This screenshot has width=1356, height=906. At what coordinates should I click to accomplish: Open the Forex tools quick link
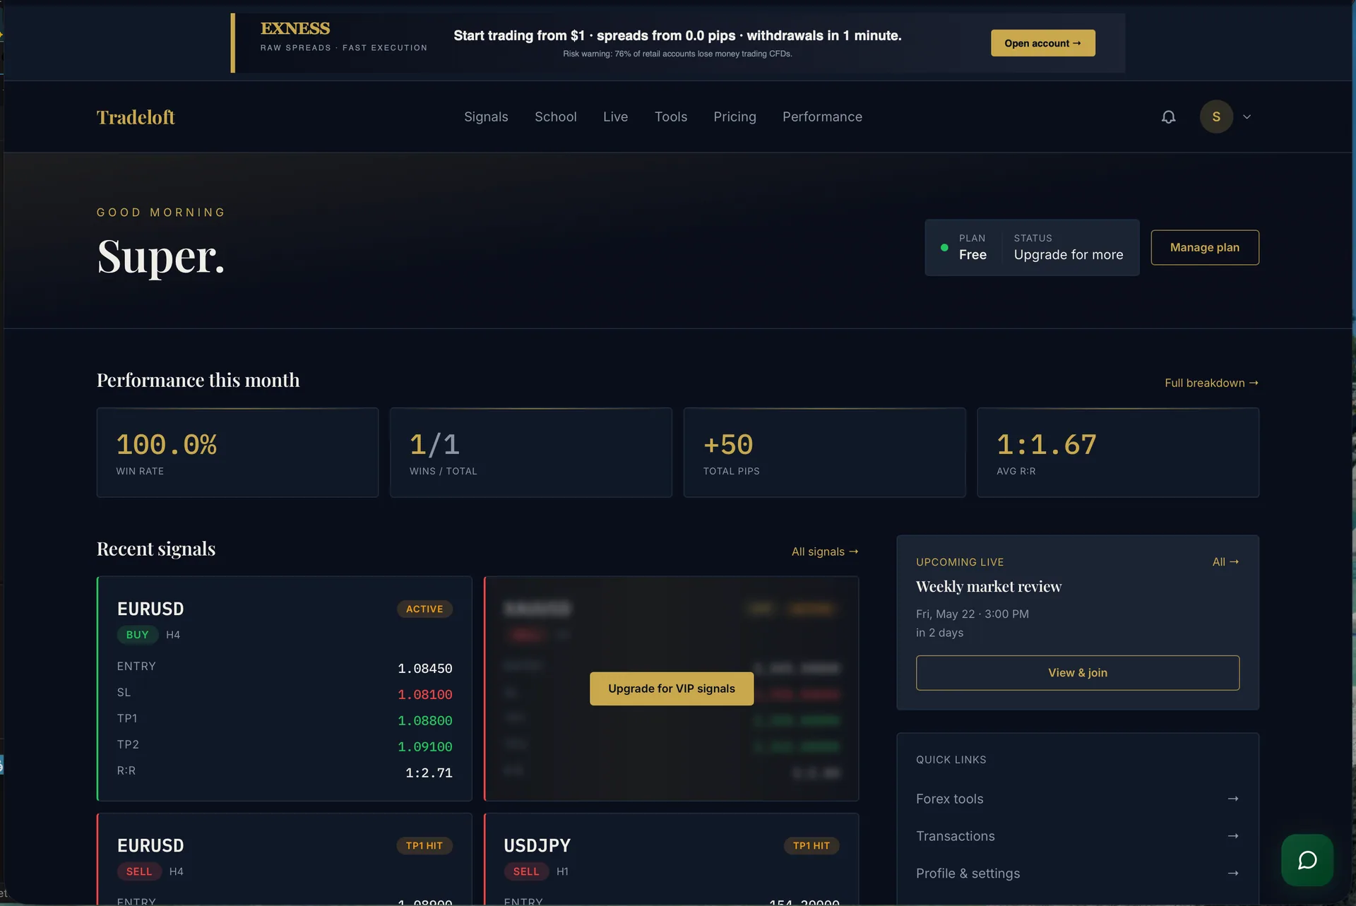point(1077,799)
